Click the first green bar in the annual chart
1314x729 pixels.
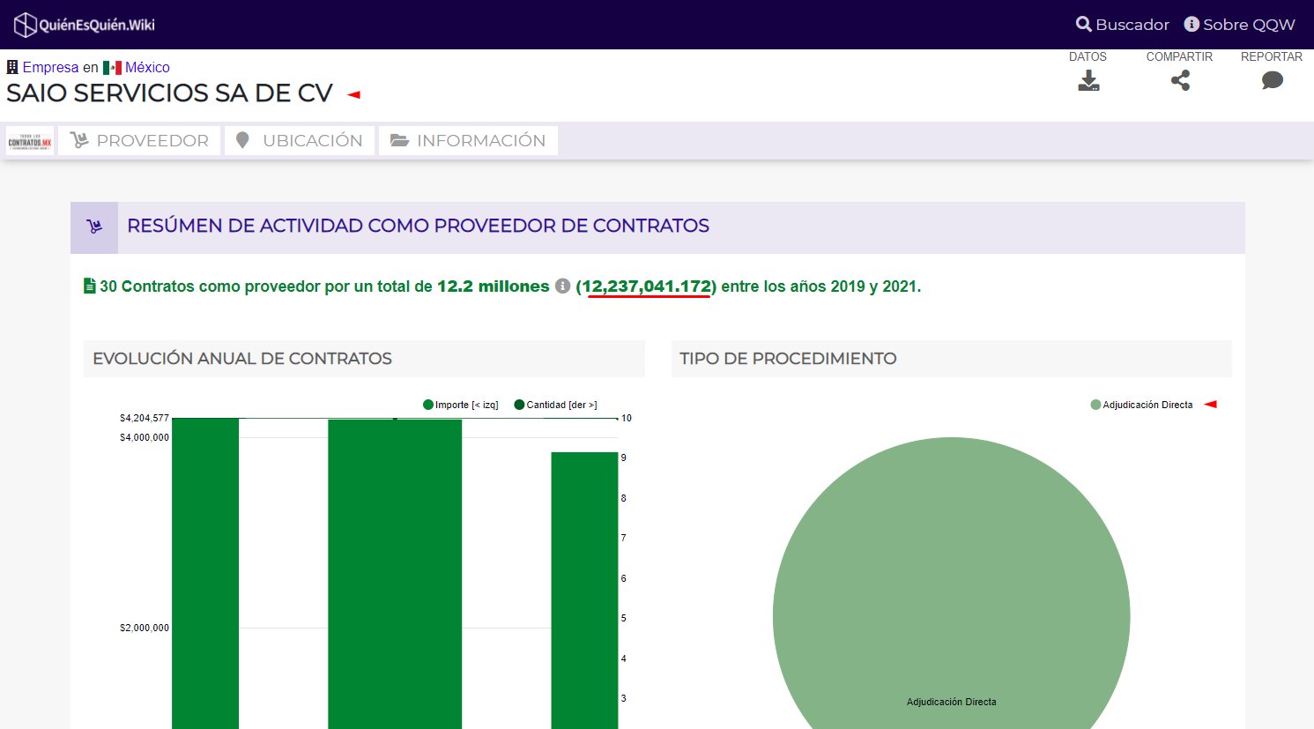(205, 573)
